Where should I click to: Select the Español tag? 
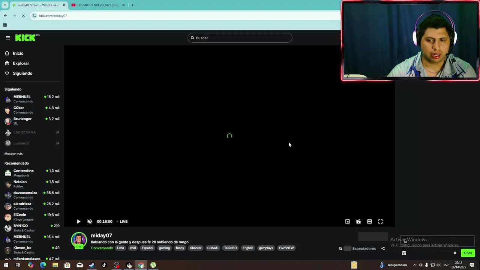[147, 248]
